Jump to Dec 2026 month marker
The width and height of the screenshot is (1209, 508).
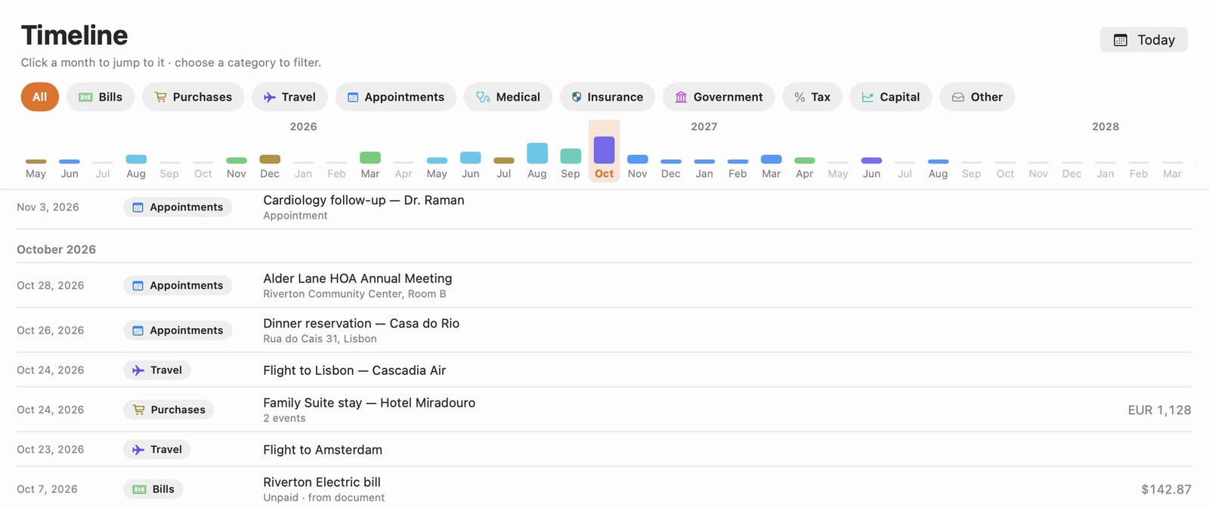coord(270,166)
